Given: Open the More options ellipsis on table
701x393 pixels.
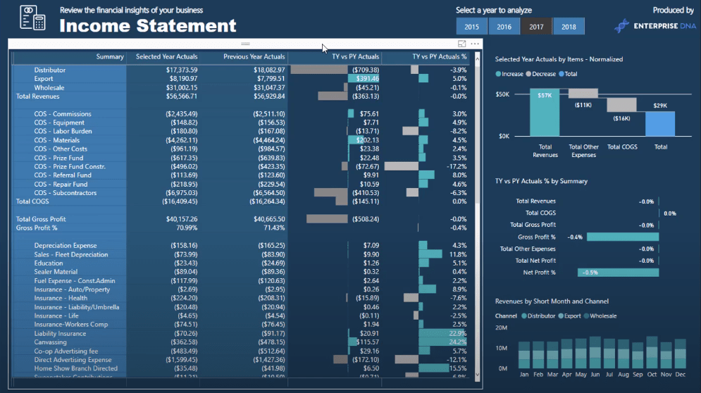Looking at the screenshot, I should pyautogui.click(x=475, y=44).
